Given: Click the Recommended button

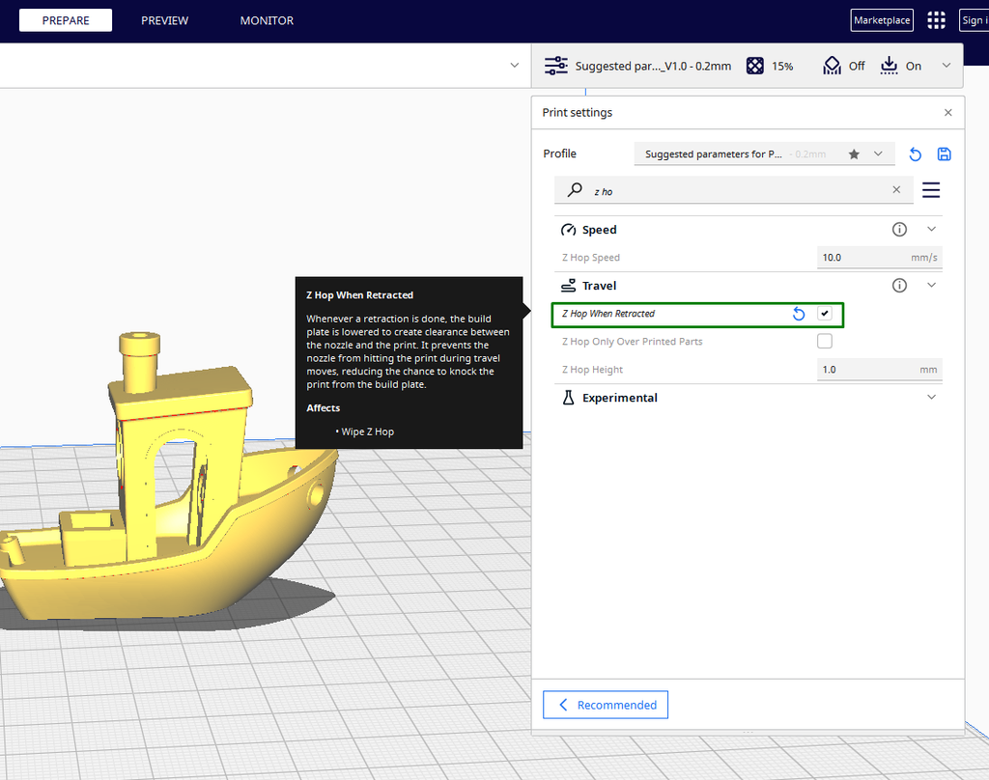Looking at the screenshot, I should pyautogui.click(x=605, y=704).
